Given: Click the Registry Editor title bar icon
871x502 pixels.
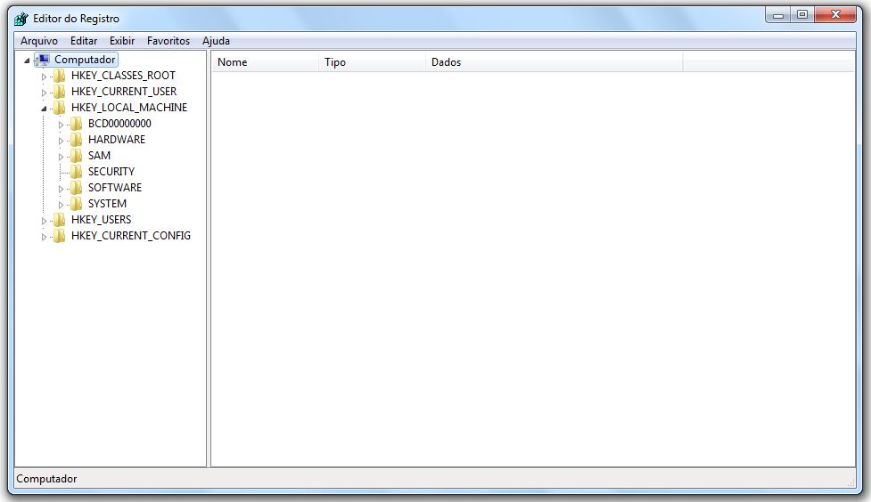Looking at the screenshot, I should tap(21, 19).
